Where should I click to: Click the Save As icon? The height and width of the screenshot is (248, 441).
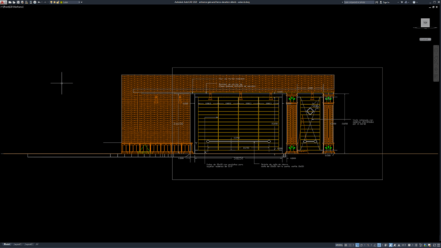pos(22,2)
